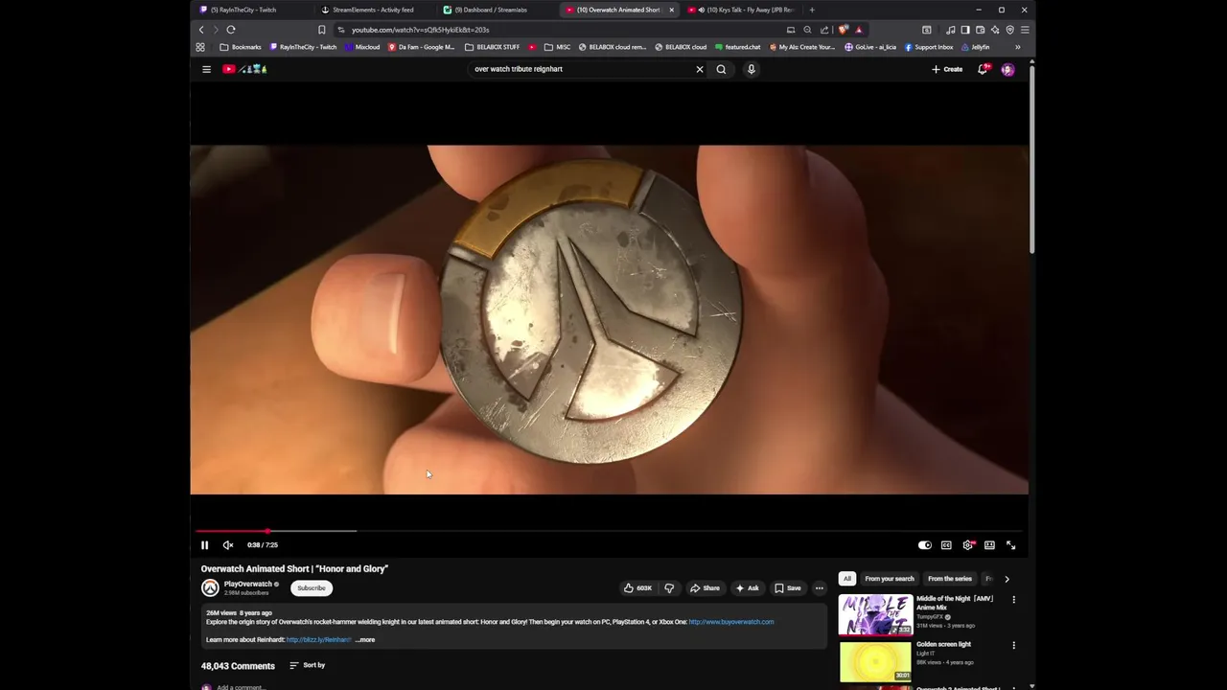Clear the YouTube search box text
This screenshot has width=1227, height=690.
click(x=700, y=69)
